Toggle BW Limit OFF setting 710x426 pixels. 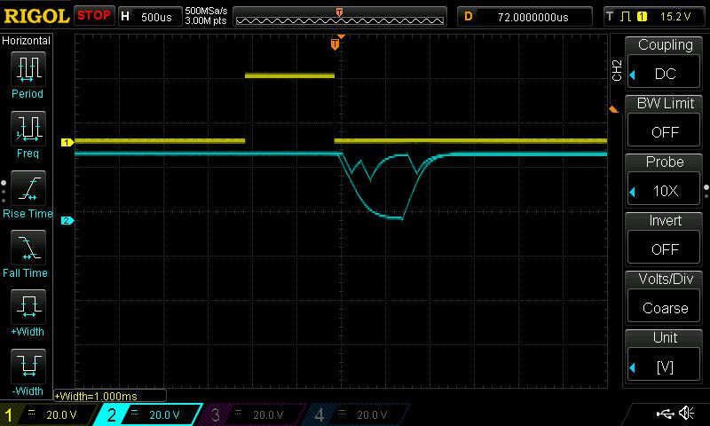(x=664, y=132)
